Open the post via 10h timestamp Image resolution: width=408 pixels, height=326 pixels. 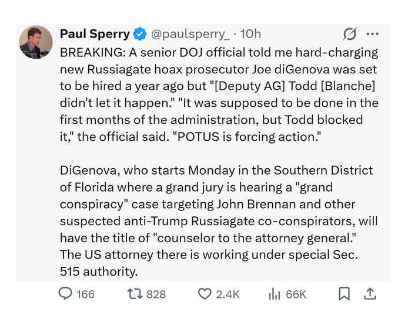[250, 34]
